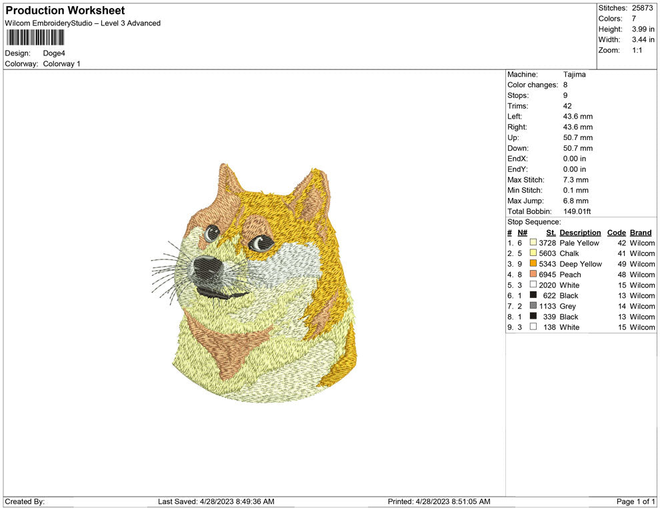
Task: Click the Last Saved timestamp
Action: [x=216, y=501]
